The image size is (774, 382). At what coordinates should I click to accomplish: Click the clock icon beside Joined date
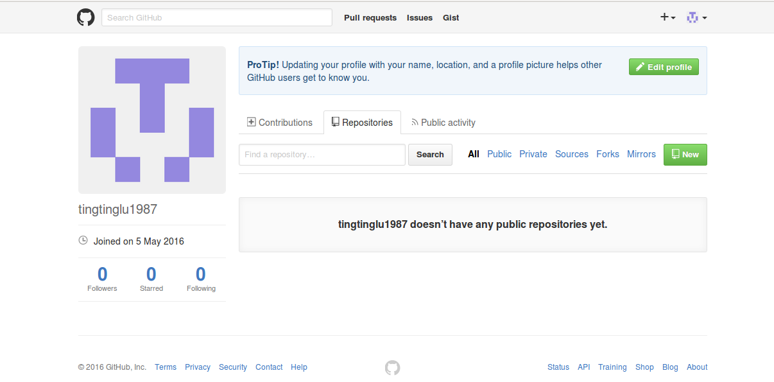click(x=83, y=241)
